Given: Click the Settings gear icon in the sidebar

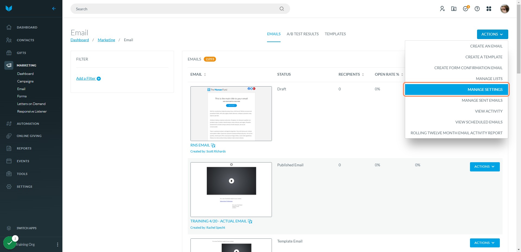Looking at the screenshot, I should pos(9,187).
